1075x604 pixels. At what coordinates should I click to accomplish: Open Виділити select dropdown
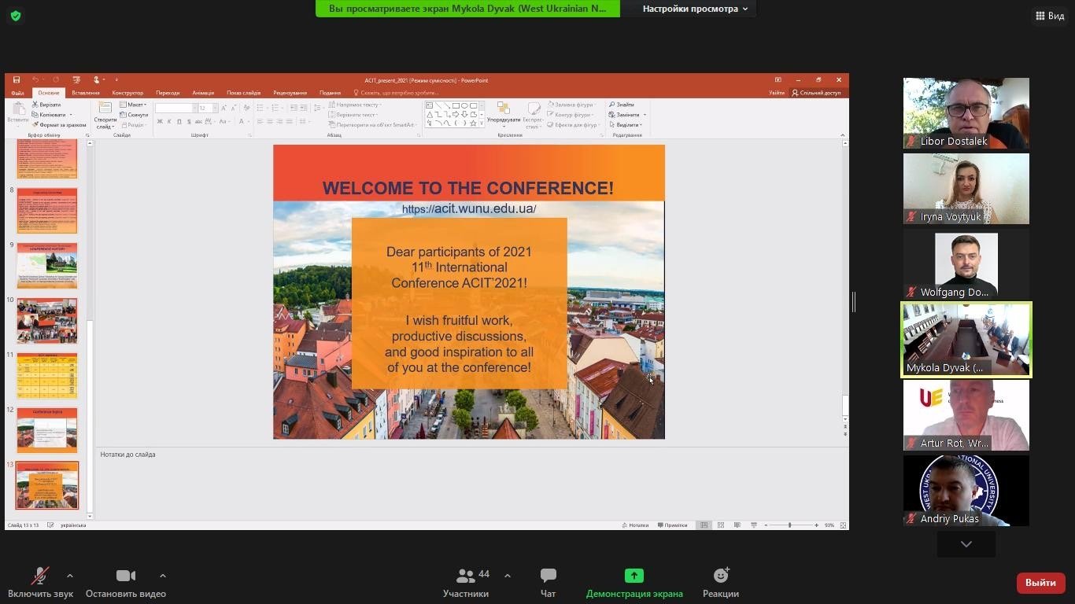tap(625, 124)
